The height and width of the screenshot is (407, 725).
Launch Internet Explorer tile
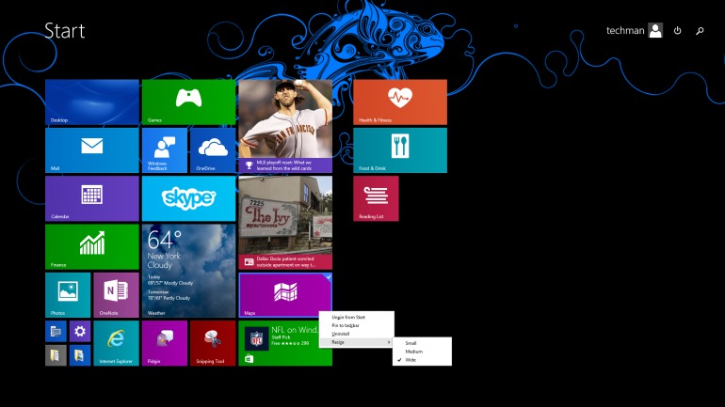tap(116, 343)
